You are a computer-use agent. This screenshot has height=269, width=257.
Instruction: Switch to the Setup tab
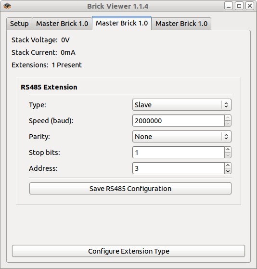(19, 24)
